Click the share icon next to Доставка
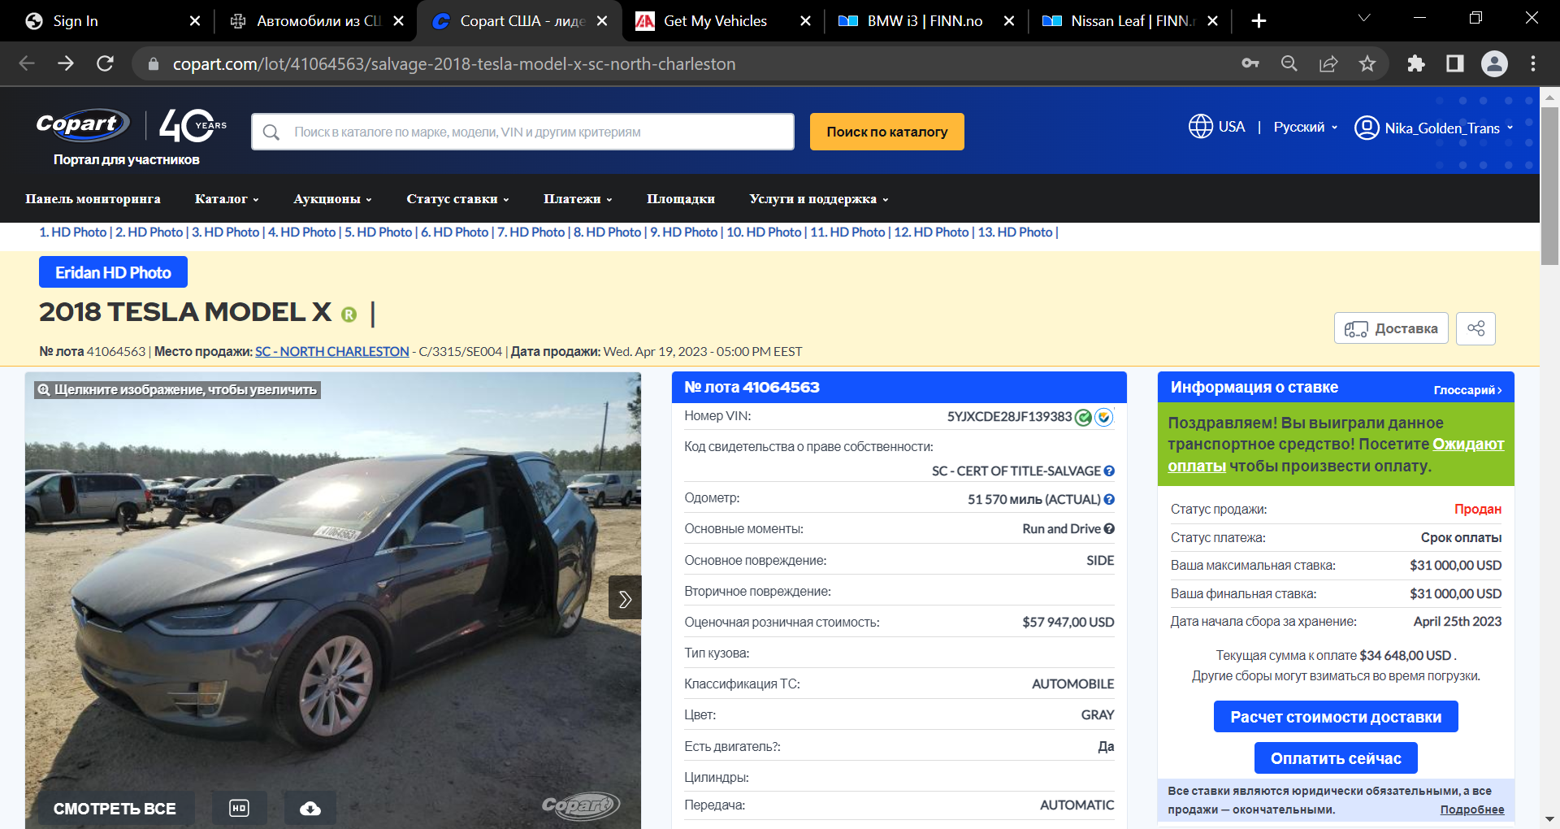Viewport: 1560px width, 829px height. 1475,328
